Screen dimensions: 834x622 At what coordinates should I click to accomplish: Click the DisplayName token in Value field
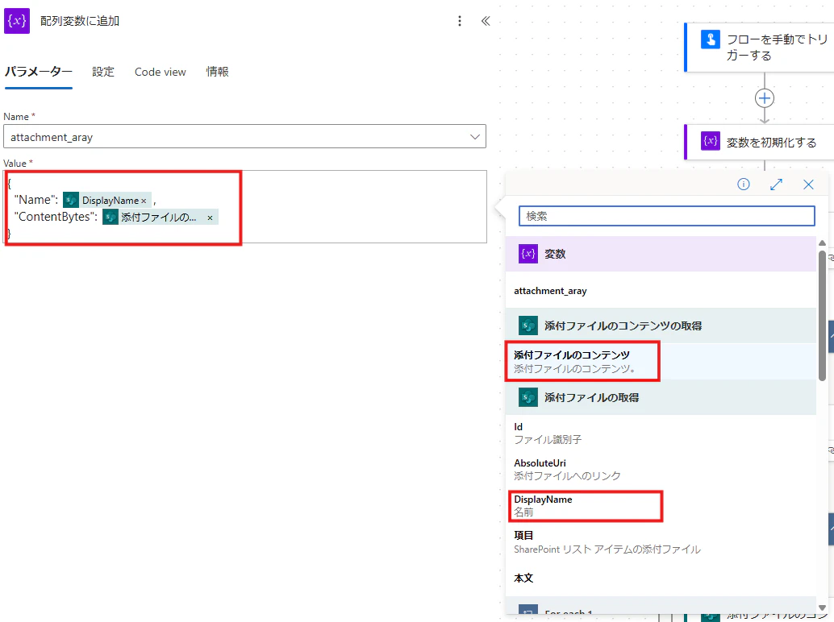[107, 201]
